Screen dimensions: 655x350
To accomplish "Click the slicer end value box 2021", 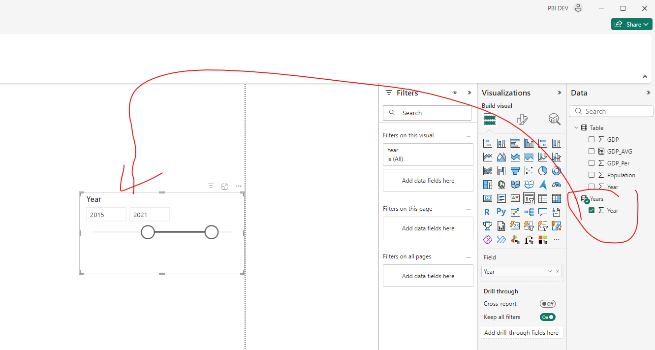I will click(150, 215).
